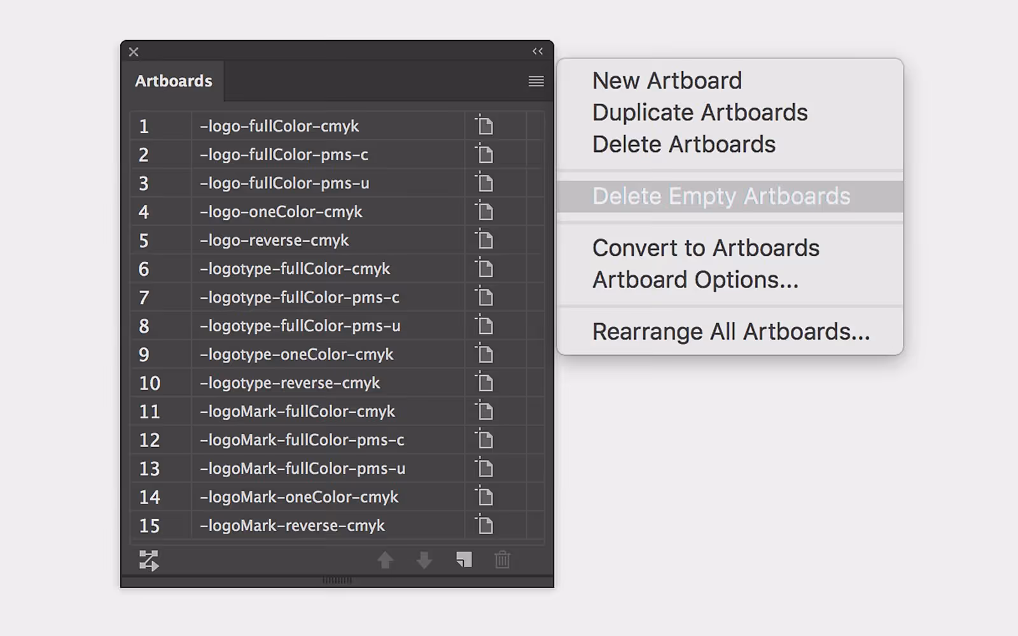Image resolution: width=1018 pixels, height=636 pixels.
Task: Click artboard number 5 cell
Action: click(161, 240)
